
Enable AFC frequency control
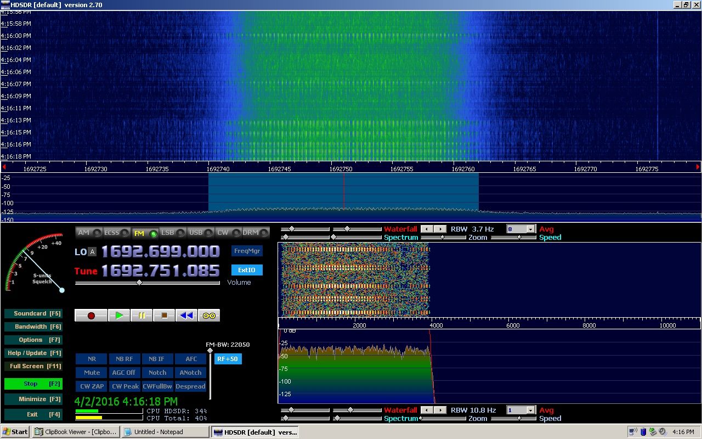[191, 359]
